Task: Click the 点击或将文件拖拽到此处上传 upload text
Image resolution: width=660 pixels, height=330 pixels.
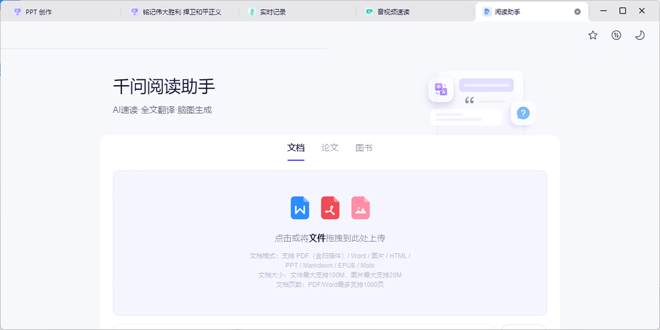Action: click(x=330, y=238)
